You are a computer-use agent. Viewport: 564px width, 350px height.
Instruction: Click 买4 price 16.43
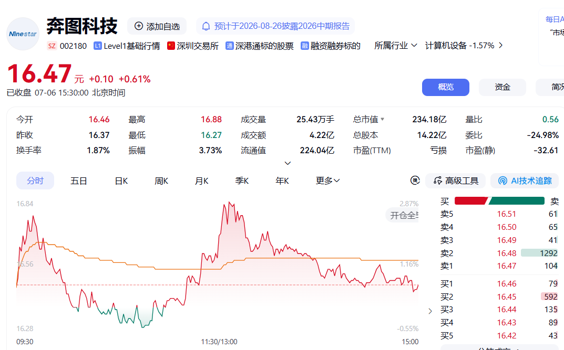507,323
